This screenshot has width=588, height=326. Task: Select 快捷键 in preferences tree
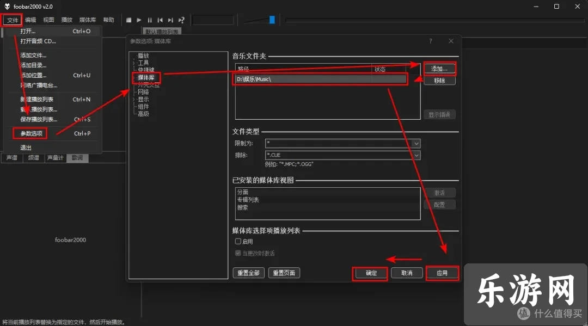[x=146, y=70]
